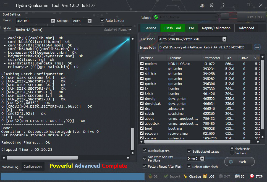
Task: Click the log vertical scrollbar thumb
Action: 132,139
